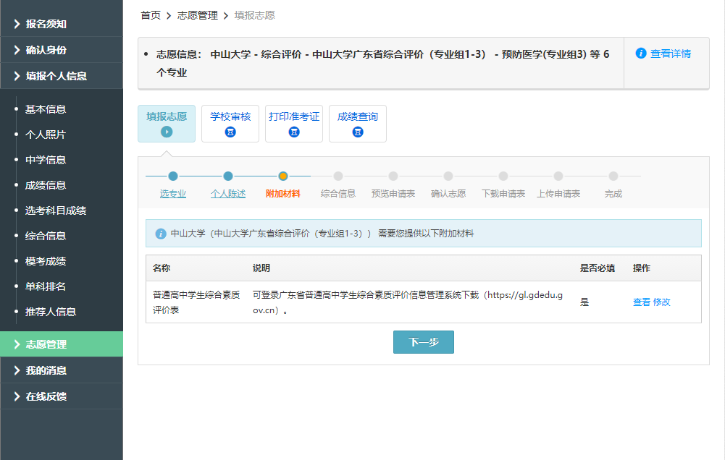Click the 附加材料 progress step marker
The height and width of the screenshot is (460, 725).
tap(283, 176)
